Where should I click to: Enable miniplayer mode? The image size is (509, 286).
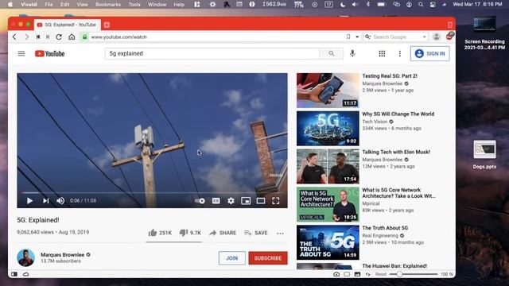tap(246, 201)
